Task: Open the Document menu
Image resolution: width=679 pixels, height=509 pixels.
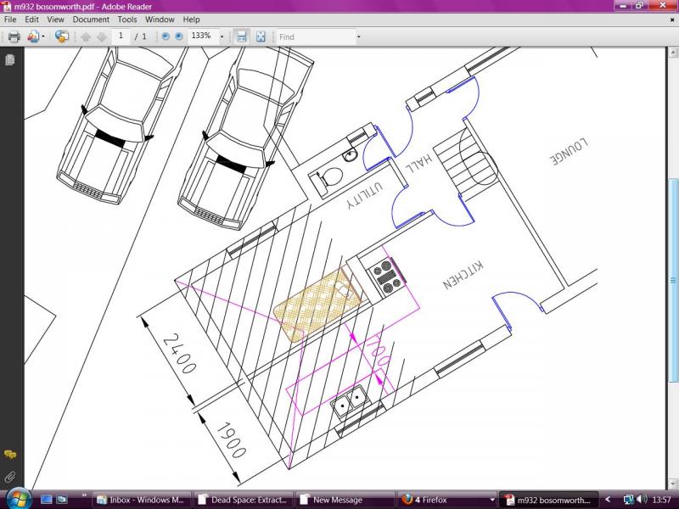Action: point(91,20)
